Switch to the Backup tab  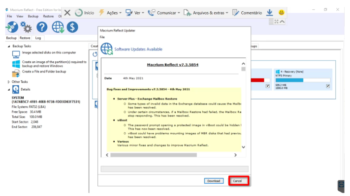click(x=11, y=38)
